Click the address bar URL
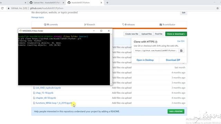Screen dimensions: 221x124 pos(47,8)
